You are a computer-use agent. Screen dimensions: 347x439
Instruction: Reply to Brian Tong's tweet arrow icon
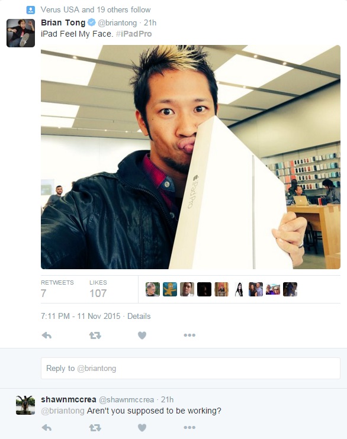[47, 335]
